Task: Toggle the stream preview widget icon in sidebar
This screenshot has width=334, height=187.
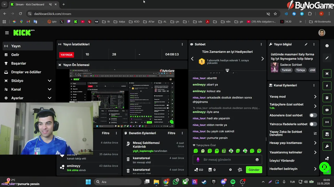Action: (x=327, y=74)
